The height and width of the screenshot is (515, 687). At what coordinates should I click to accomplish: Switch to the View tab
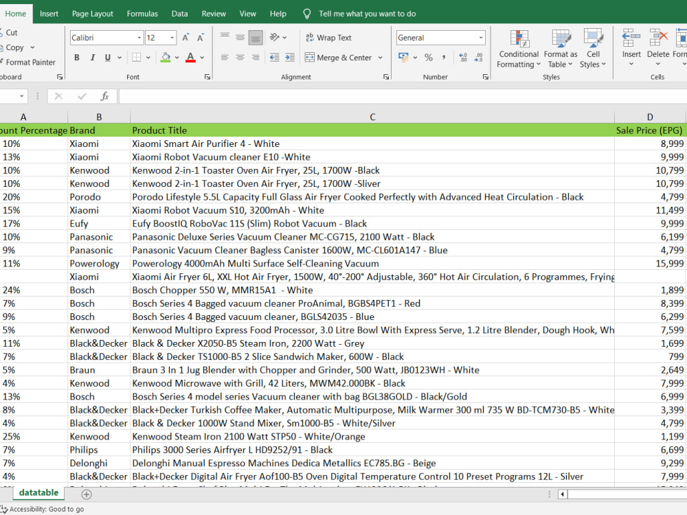[x=247, y=14]
